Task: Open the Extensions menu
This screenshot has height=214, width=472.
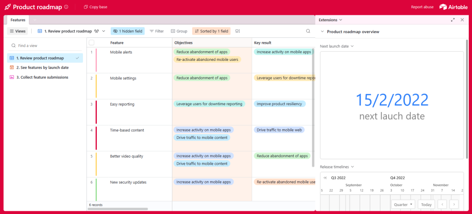Action: click(x=330, y=20)
